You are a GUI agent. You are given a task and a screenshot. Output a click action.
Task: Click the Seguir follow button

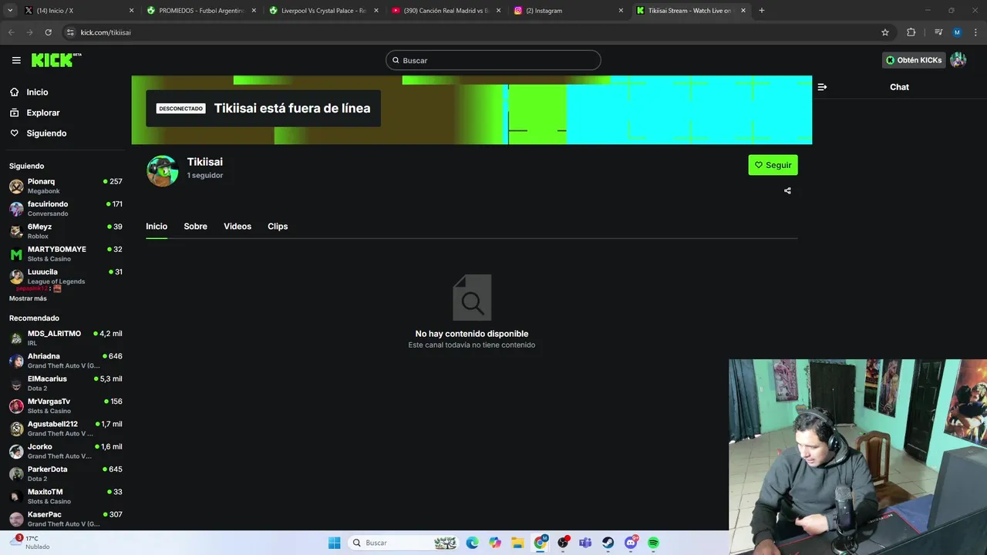pos(773,165)
